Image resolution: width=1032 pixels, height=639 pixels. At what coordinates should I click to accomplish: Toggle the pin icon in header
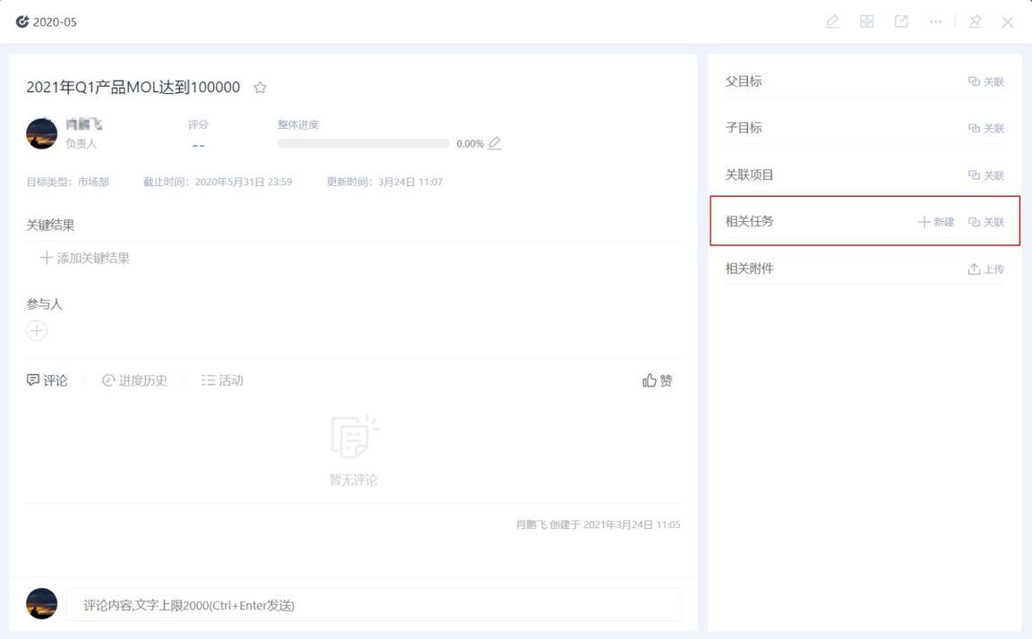pos(975,21)
